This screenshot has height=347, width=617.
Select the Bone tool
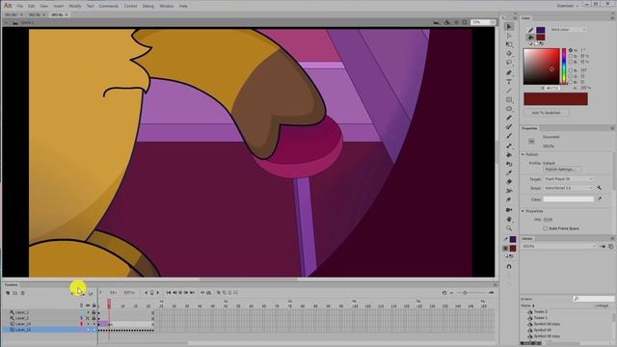point(509,146)
